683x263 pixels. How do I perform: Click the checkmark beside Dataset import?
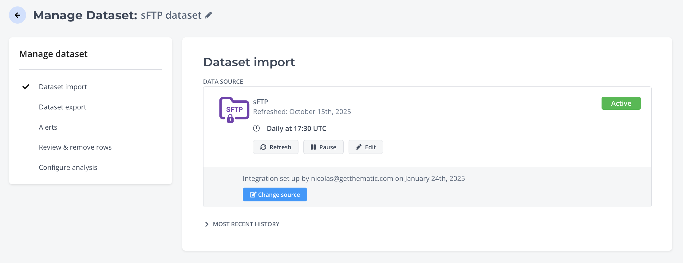point(26,87)
